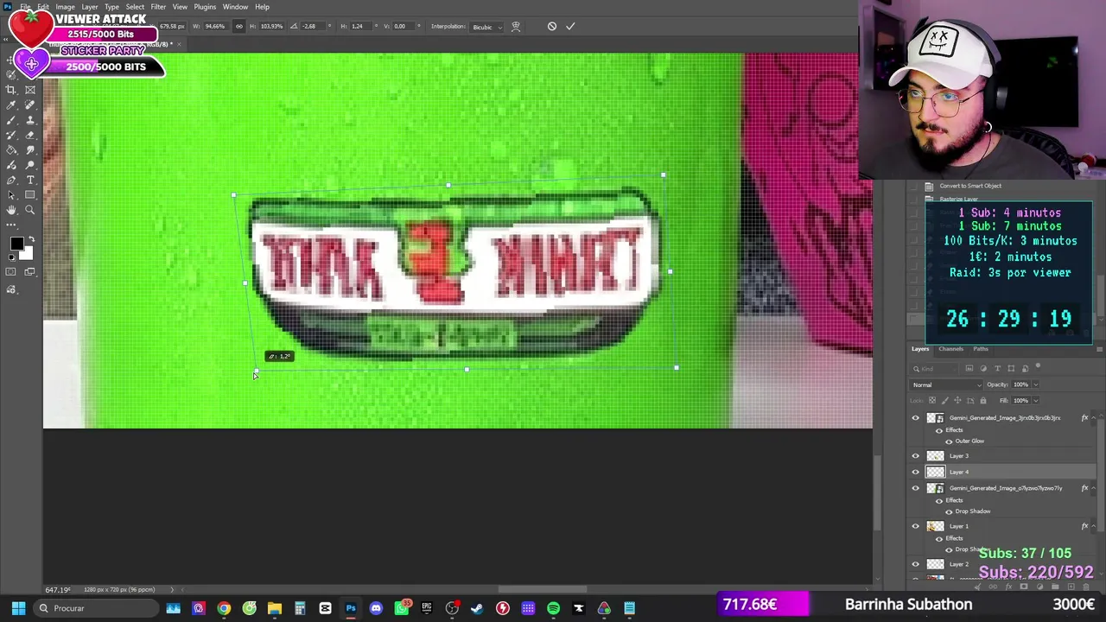Switch to the Paths tab
This screenshot has height=622, width=1106.
tap(981, 349)
